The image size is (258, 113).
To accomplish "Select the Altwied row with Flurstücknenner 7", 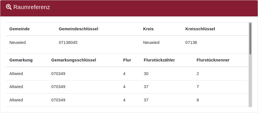I will click(127, 87).
